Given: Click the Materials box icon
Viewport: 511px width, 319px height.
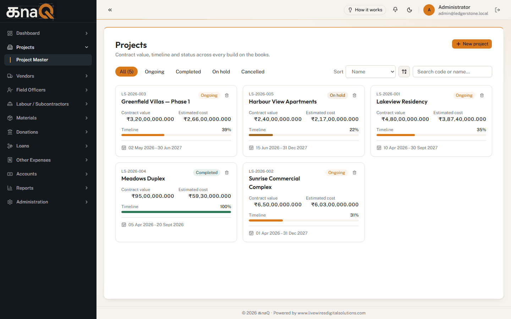Looking at the screenshot, I should pos(10,118).
